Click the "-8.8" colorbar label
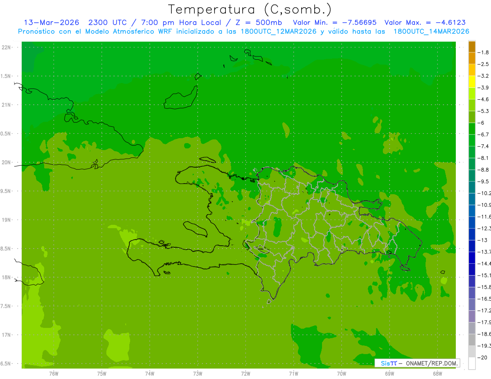Viewport: 491px width, 379px height. pos(483,170)
